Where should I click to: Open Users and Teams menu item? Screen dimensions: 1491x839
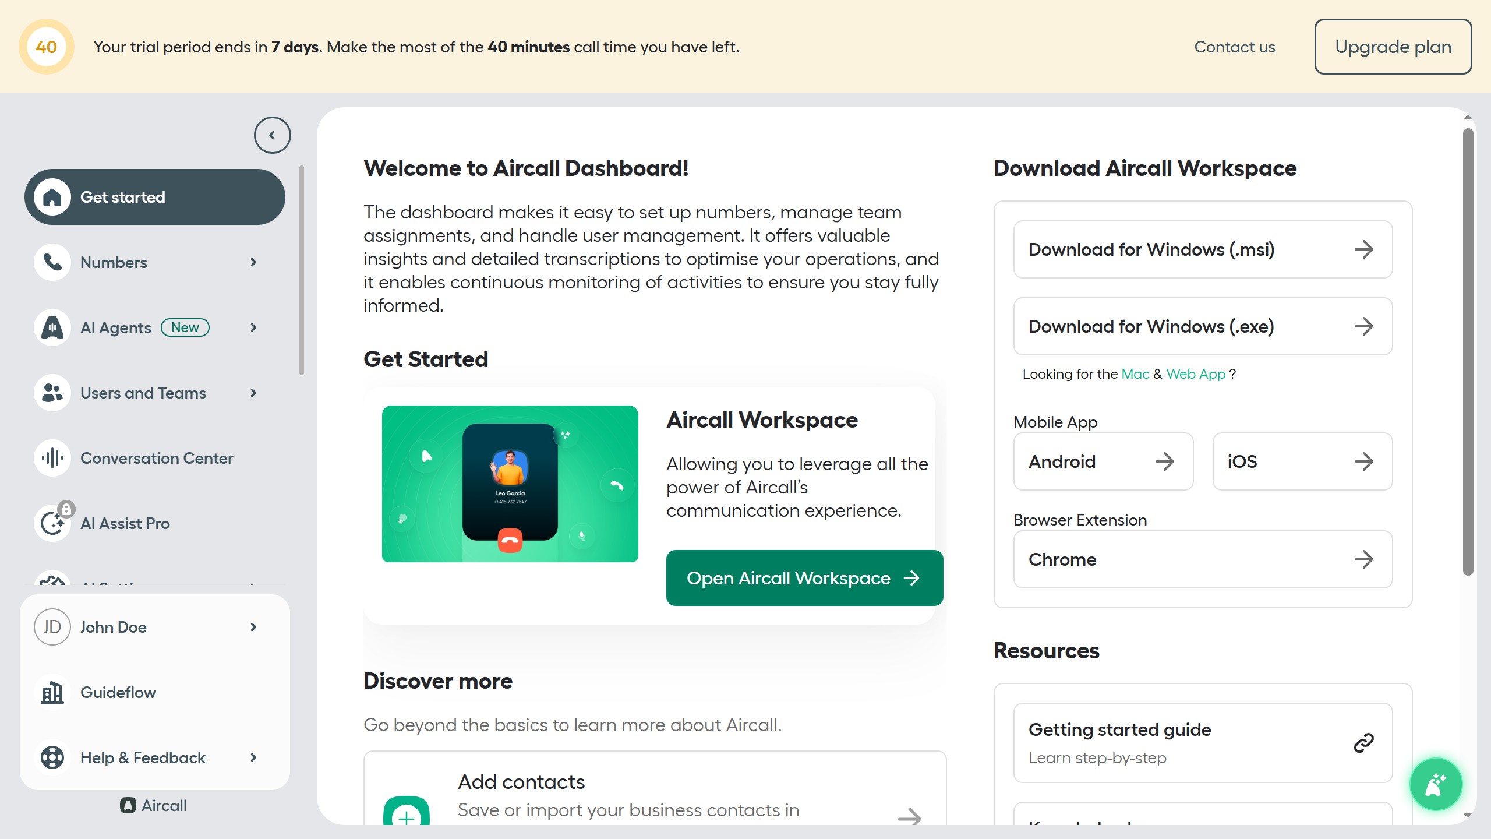point(155,393)
